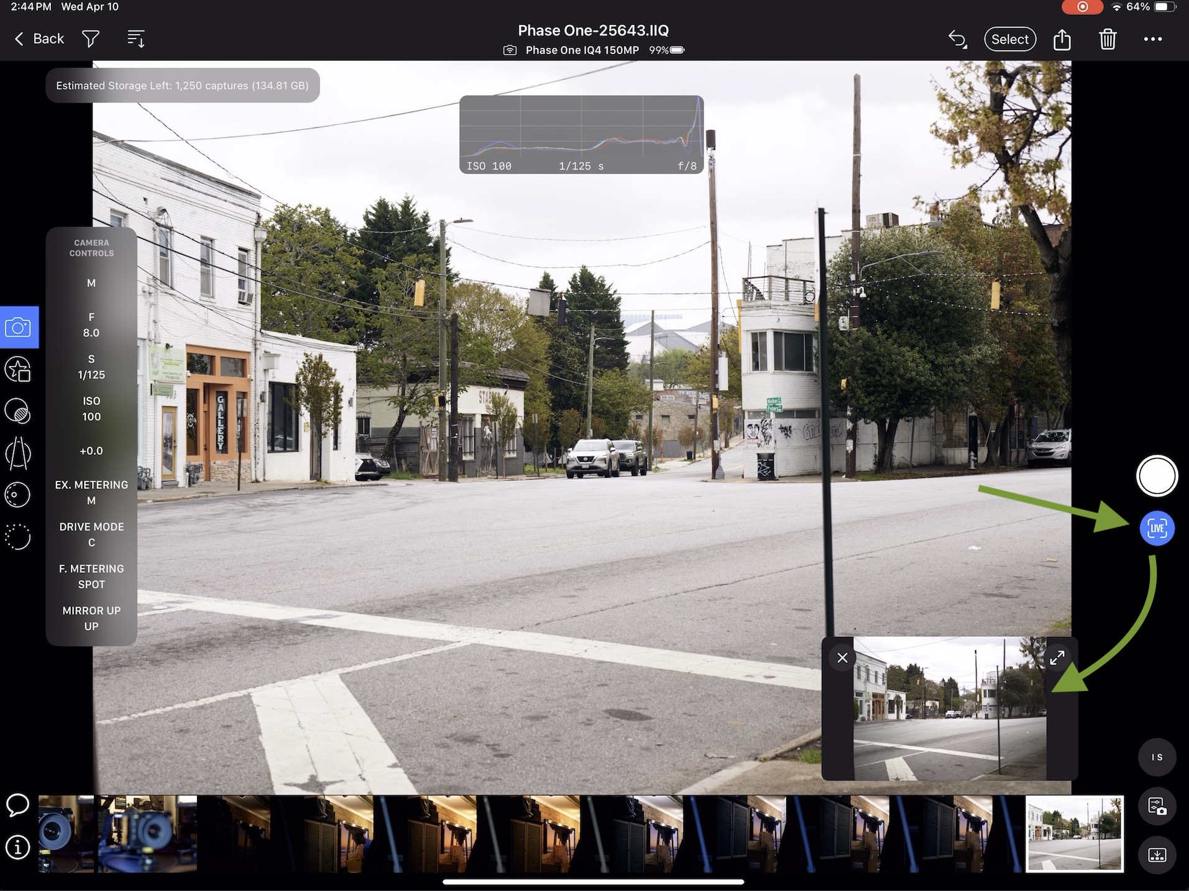Toggle the camera settings overlay button
1189x891 pixels.
[x=1157, y=806]
